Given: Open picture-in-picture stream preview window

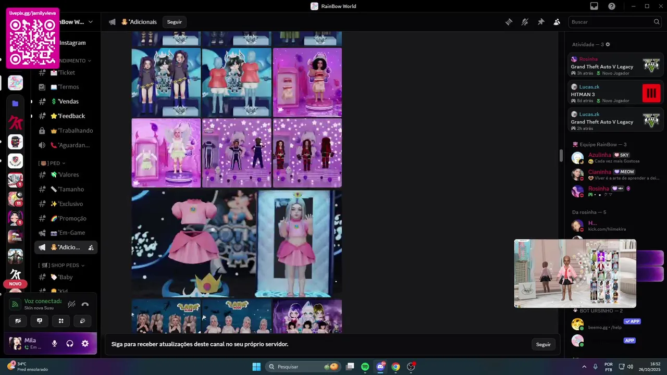Looking at the screenshot, I should pos(575,273).
